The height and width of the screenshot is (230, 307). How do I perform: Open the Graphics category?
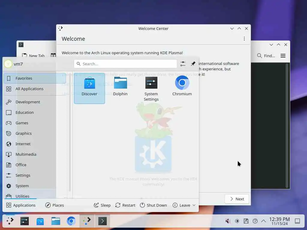tap(35, 133)
